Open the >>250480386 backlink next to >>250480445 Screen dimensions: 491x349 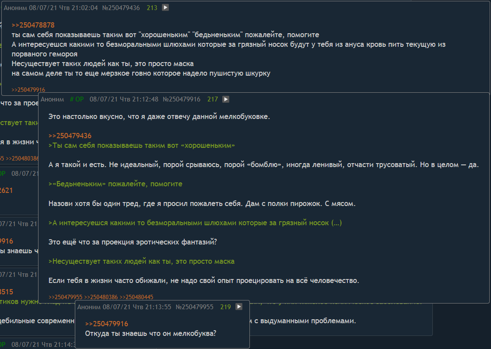click(x=101, y=297)
